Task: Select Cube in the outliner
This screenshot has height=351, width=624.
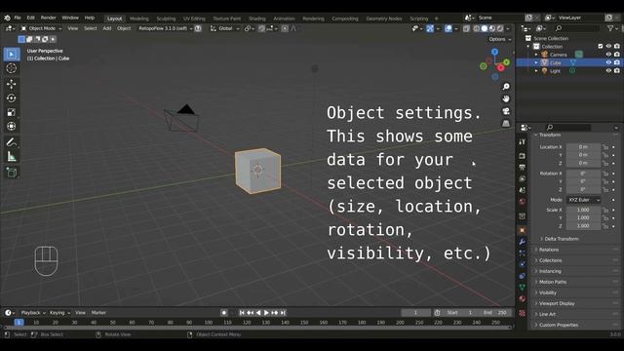Action: pyautogui.click(x=555, y=62)
